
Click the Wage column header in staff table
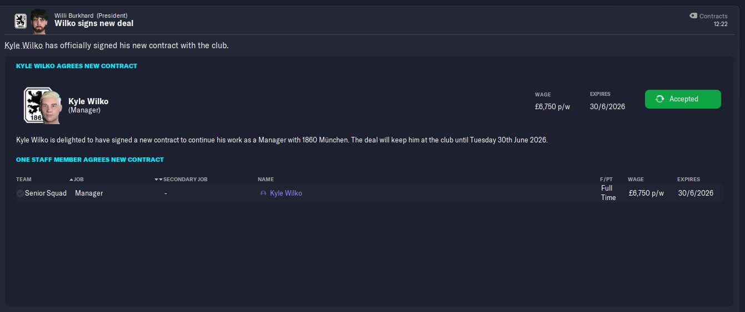coord(636,180)
